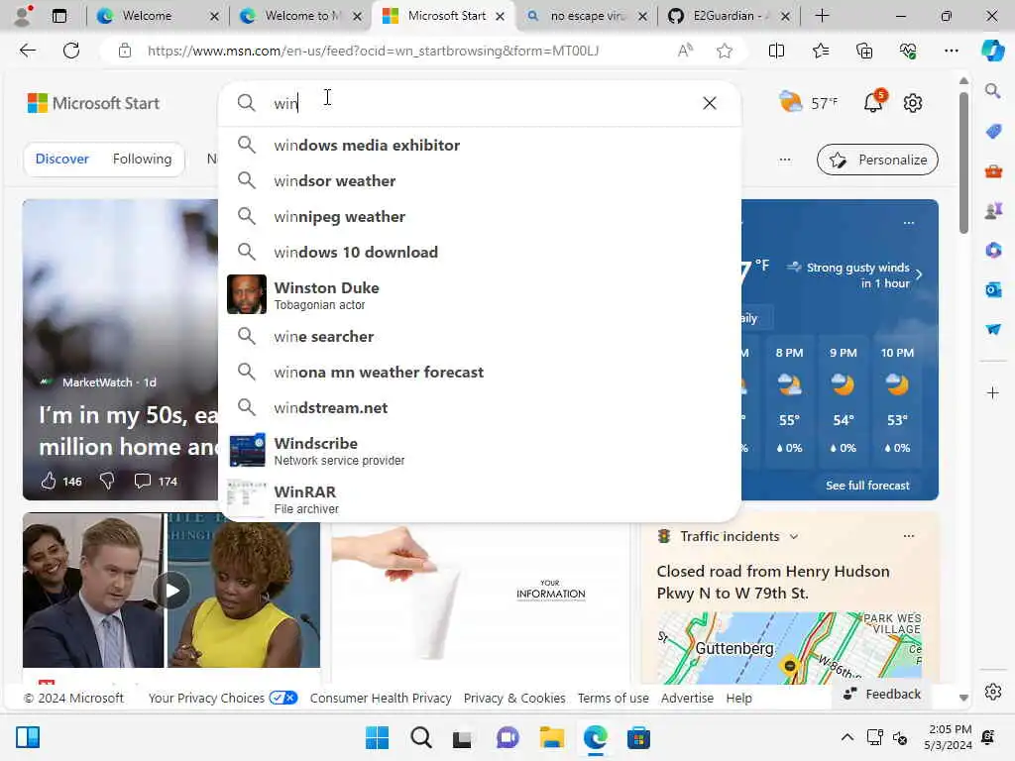
Task: Expand the strong gusty winds alert chevron
Action: pyautogui.click(x=919, y=274)
